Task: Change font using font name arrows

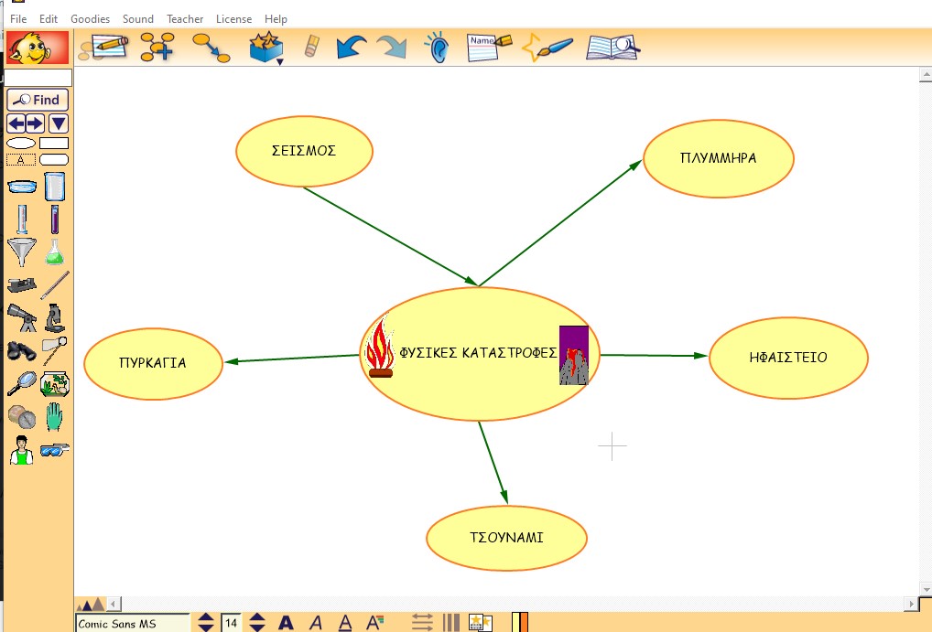Action: click(206, 623)
